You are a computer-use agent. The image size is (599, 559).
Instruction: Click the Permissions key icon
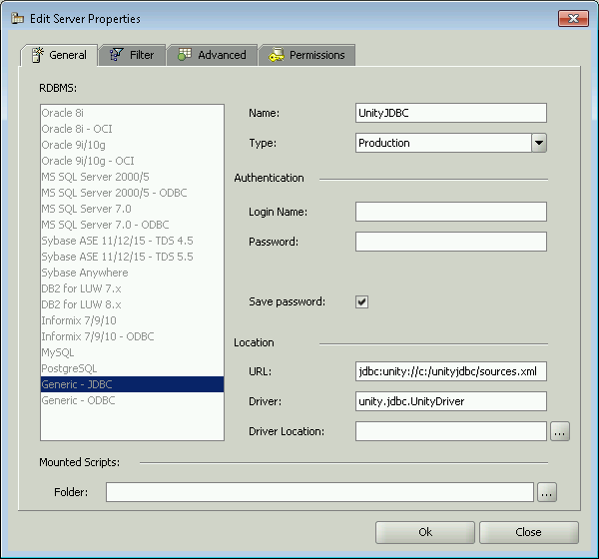(277, 55)
